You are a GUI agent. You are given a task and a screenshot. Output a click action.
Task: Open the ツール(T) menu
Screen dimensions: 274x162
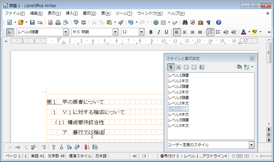pos(124,13)
